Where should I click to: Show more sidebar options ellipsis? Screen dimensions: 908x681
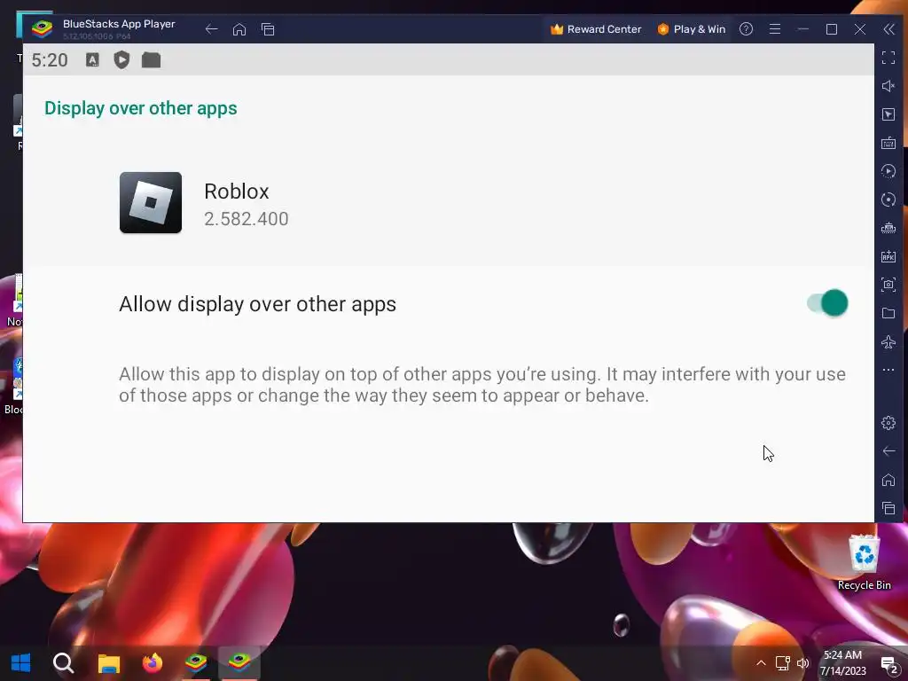tap(888, 370)
